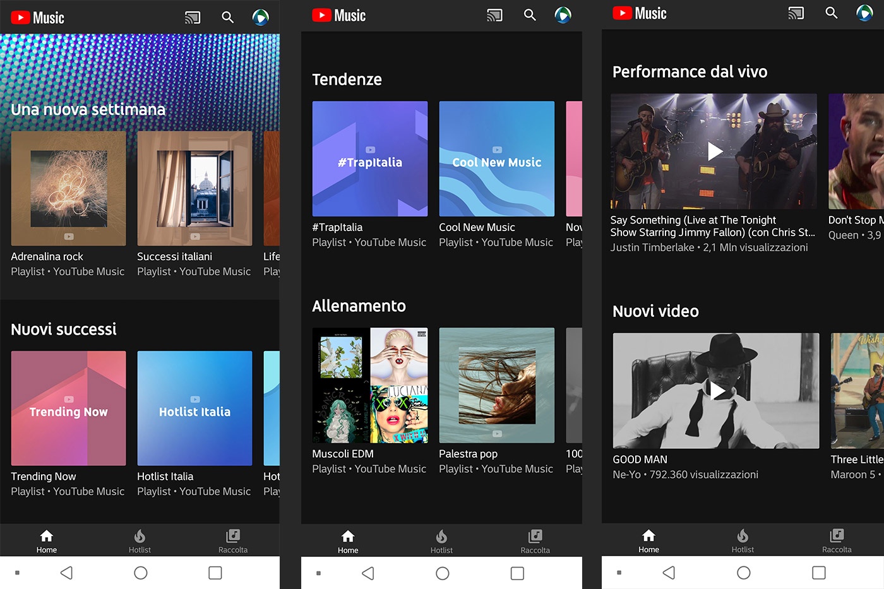Viewport: 884px width, 589px height.
Task: Open the #TrapItalia playlist tile
Action: click(x=370, y=158)
